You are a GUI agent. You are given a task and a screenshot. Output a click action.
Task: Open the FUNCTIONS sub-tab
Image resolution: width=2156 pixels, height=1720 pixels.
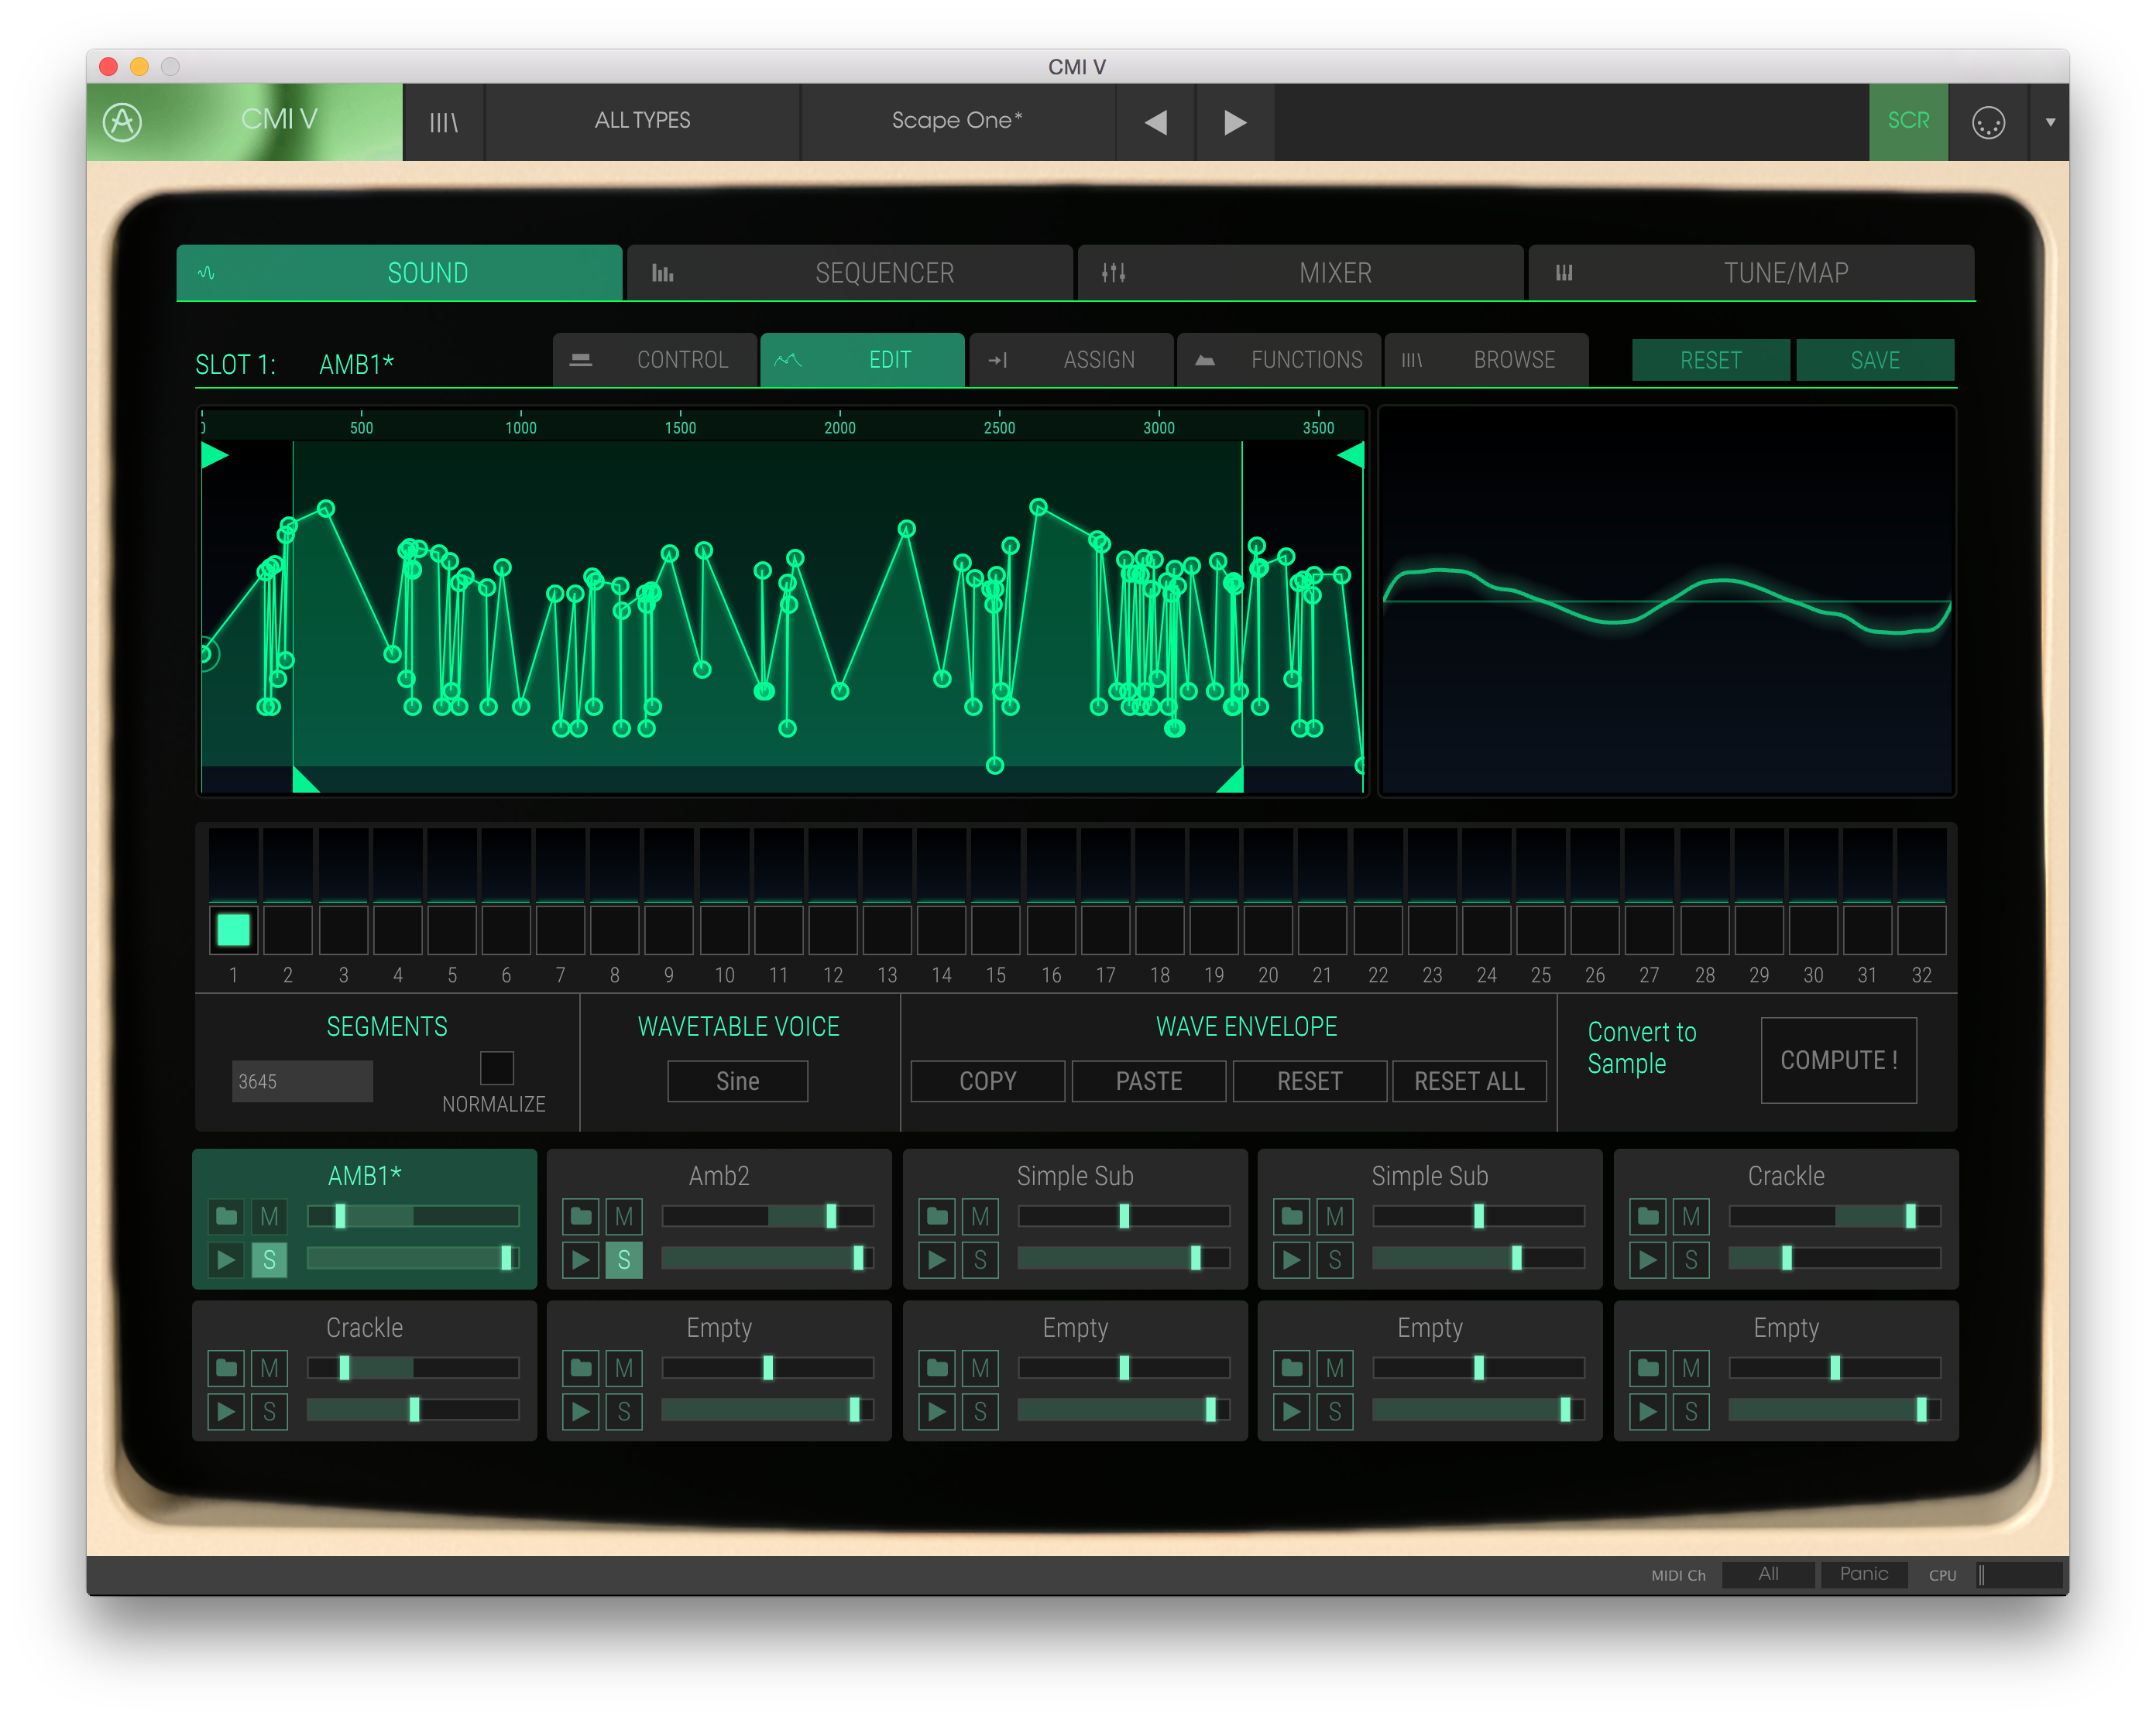pyautogui.click(x=1279, y=360)
